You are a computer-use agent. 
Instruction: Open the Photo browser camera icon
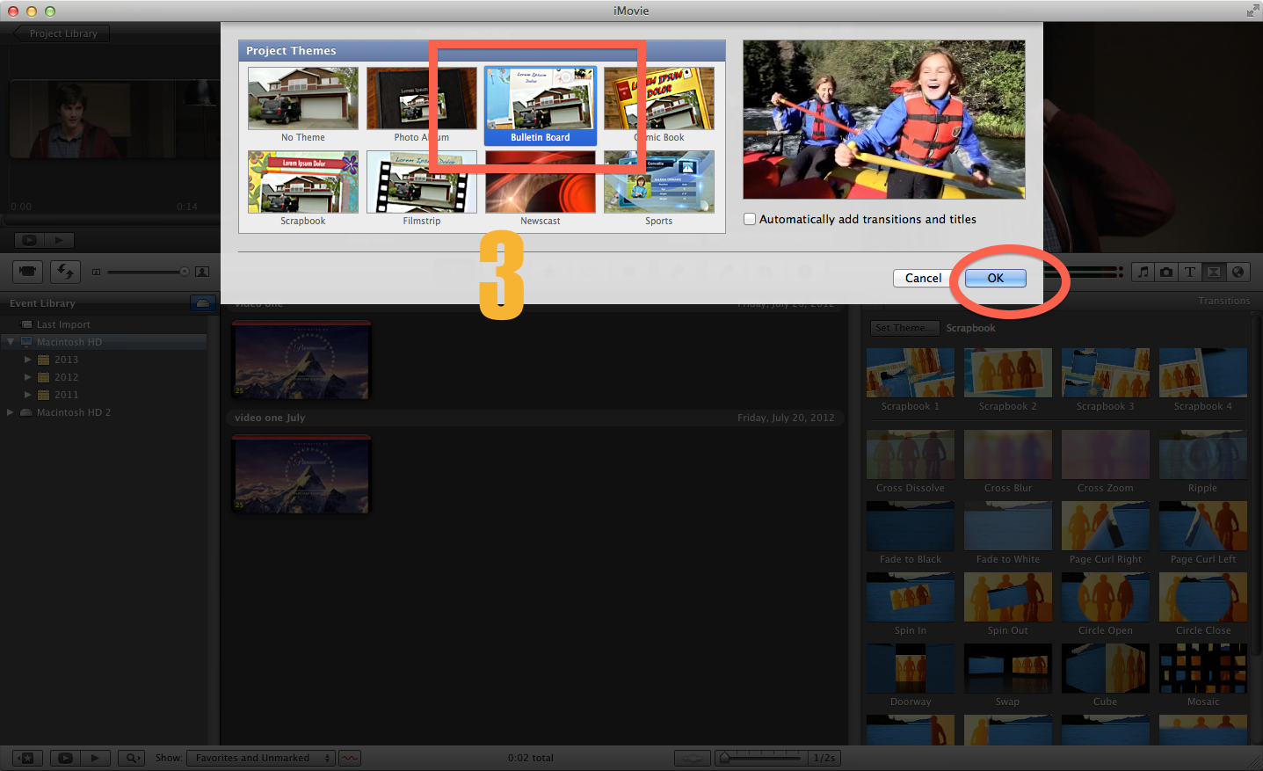[1166, 272]
